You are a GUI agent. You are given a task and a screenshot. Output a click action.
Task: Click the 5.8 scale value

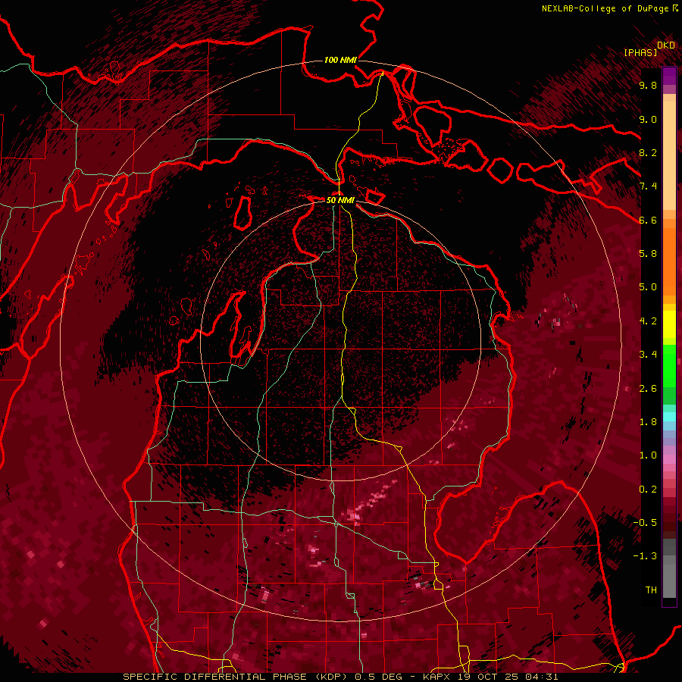tap(648, 254)
